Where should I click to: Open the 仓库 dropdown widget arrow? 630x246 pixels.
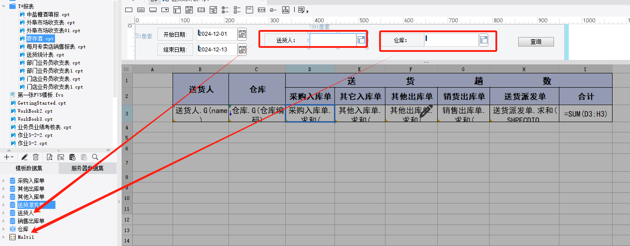(483, 40)
